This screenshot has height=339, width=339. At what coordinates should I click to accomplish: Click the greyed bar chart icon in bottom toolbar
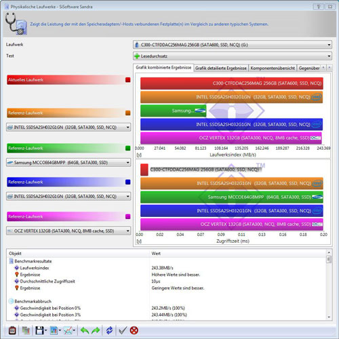click(26, 331)
